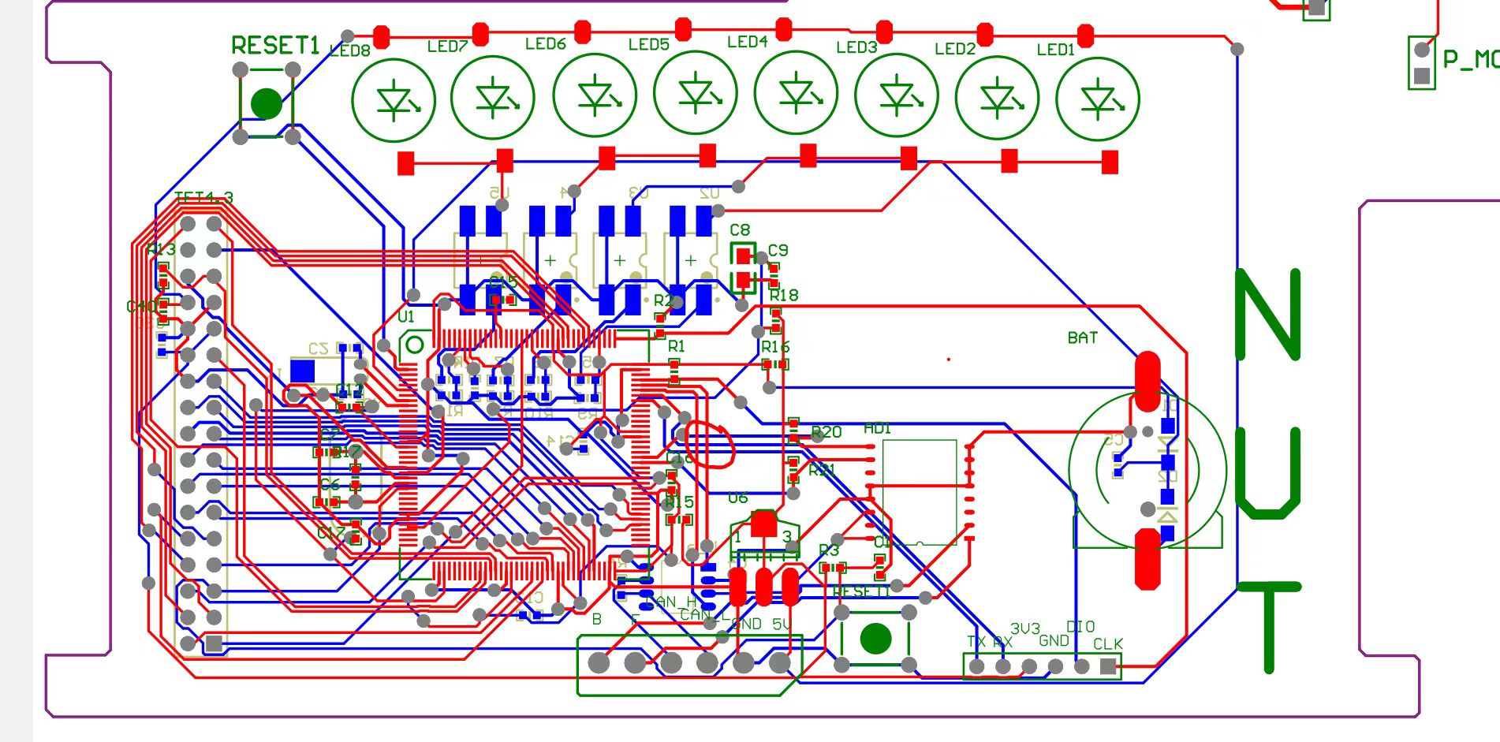1500x742 pixels.
Task: Select the U1 pin-one circle marker
Action: pos(415,345)
